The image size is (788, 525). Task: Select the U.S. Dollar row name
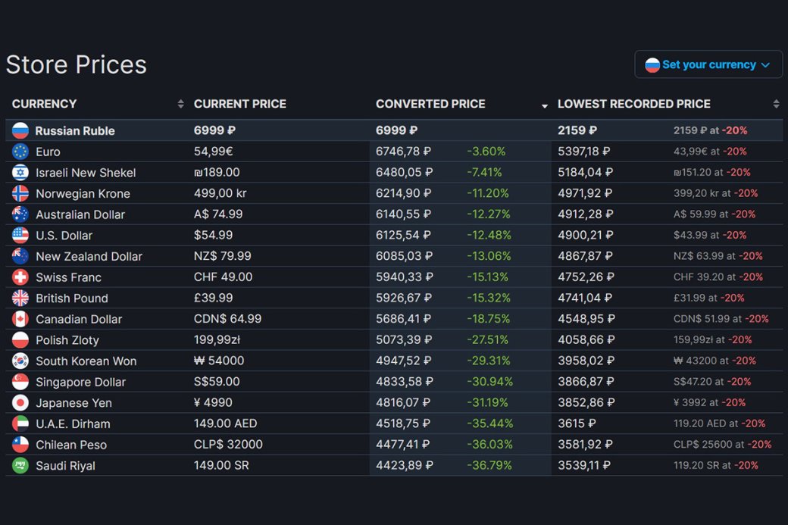[64, 236]
